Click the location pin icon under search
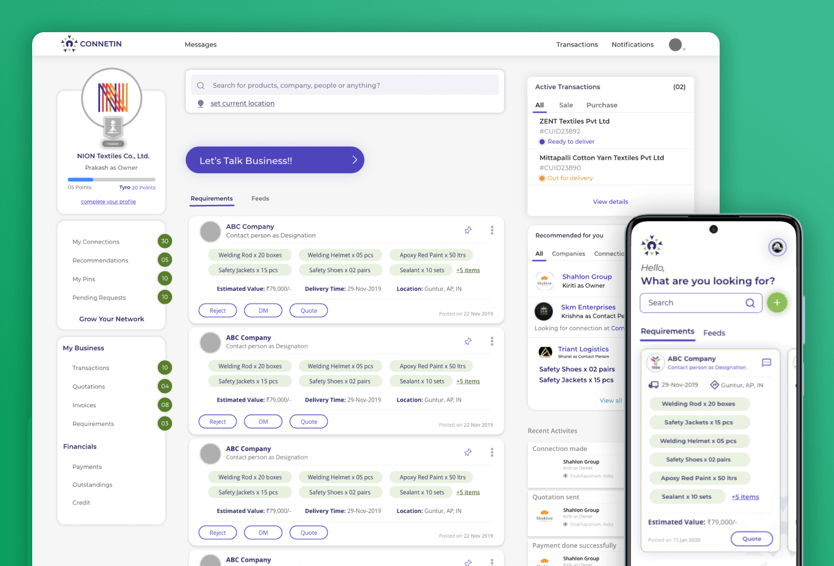 pyautogui.click(x=201, y=104)
